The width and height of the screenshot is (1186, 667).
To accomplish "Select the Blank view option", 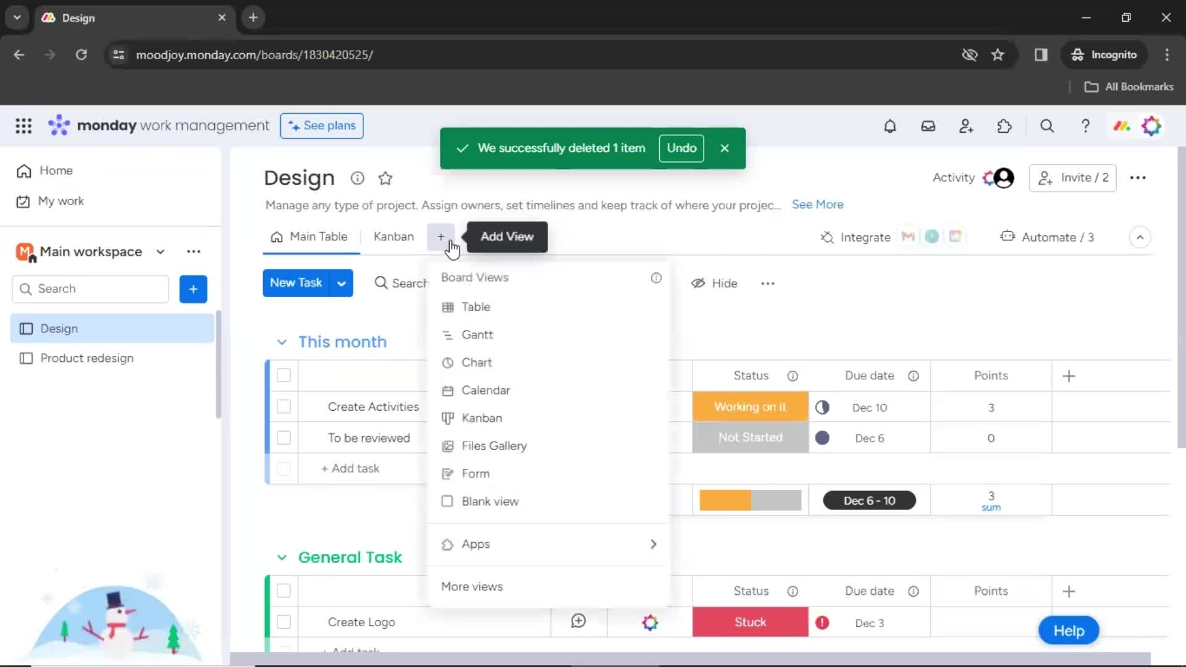I will click(490, 501).
